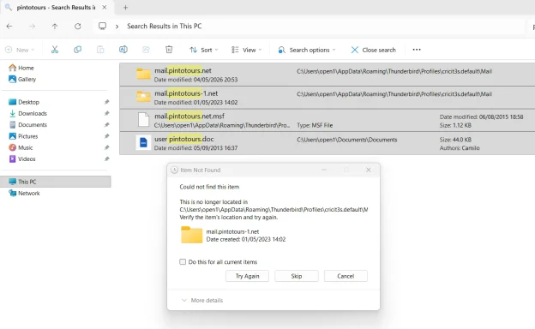
Task: Go back with the left arrow
Action: (x=9, y=27)
